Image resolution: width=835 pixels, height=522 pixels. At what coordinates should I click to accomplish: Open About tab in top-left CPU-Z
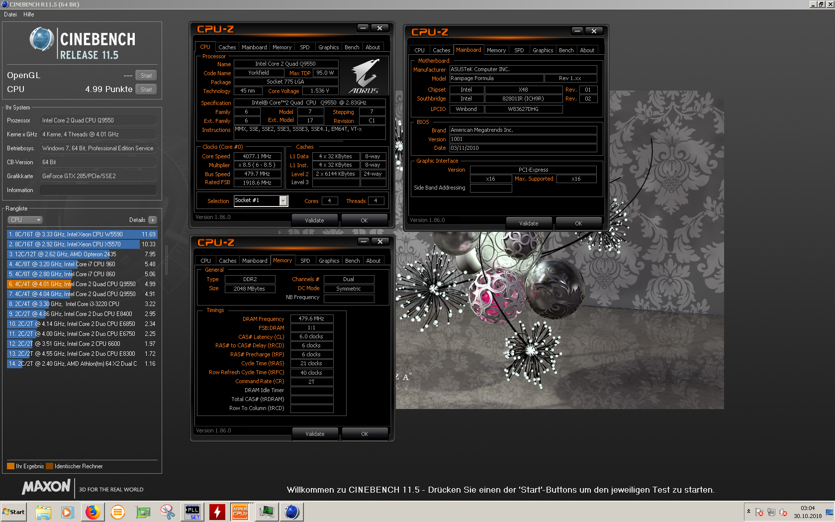373,47
